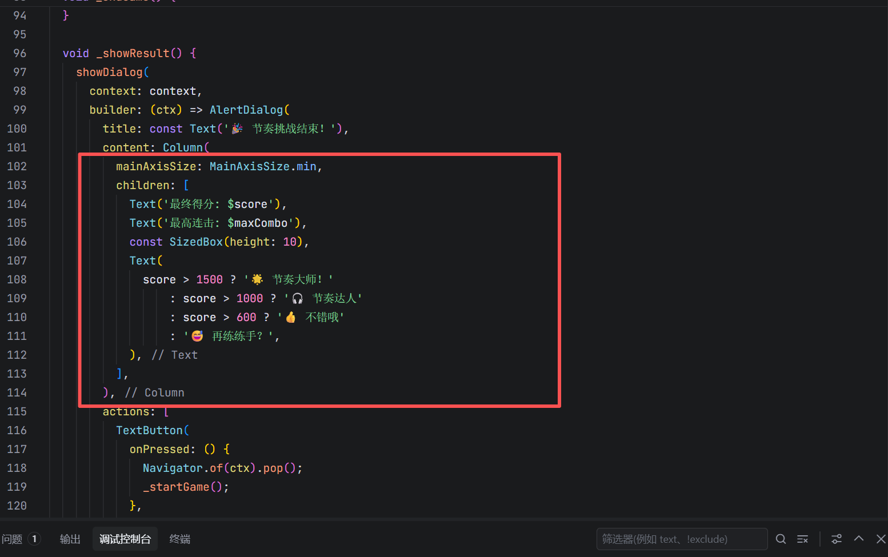Click actions keyword on line 115
The width and height of the screenshot is (888, 557).
pos(126,411)
